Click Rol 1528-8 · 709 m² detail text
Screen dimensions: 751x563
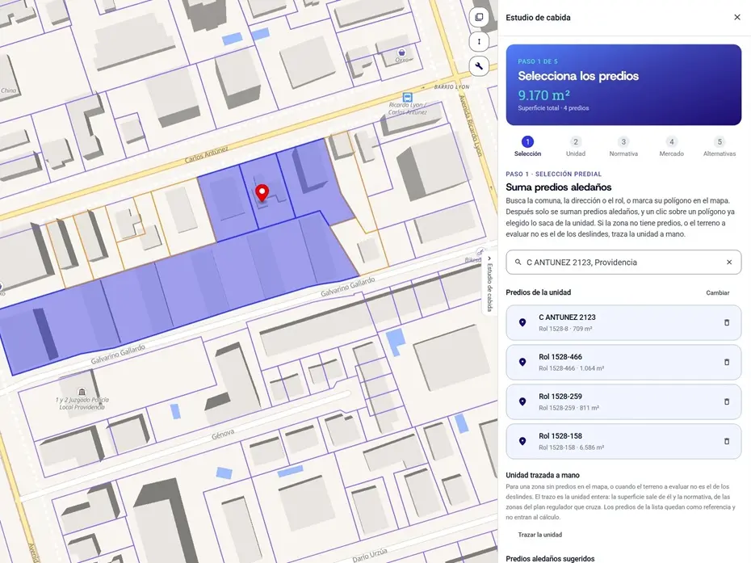565,329
